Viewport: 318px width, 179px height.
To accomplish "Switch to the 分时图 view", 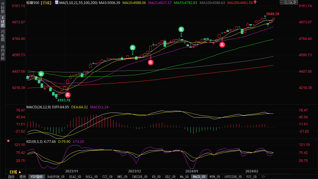I will [x=3, y=8].
